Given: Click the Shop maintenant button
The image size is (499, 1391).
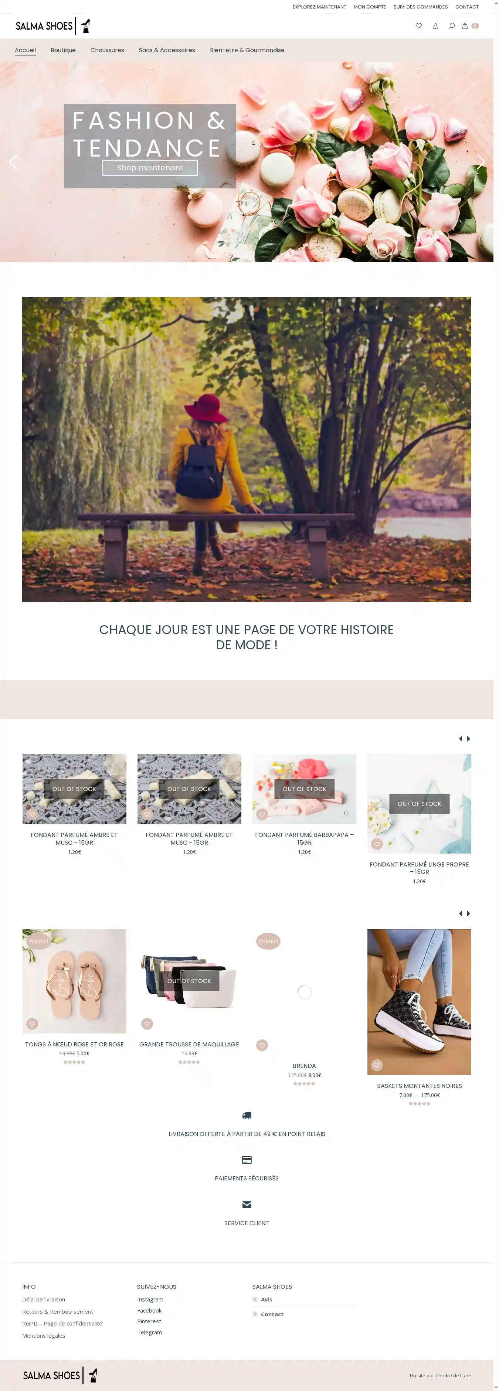Looking at the screenshot, I should [150, 168].
